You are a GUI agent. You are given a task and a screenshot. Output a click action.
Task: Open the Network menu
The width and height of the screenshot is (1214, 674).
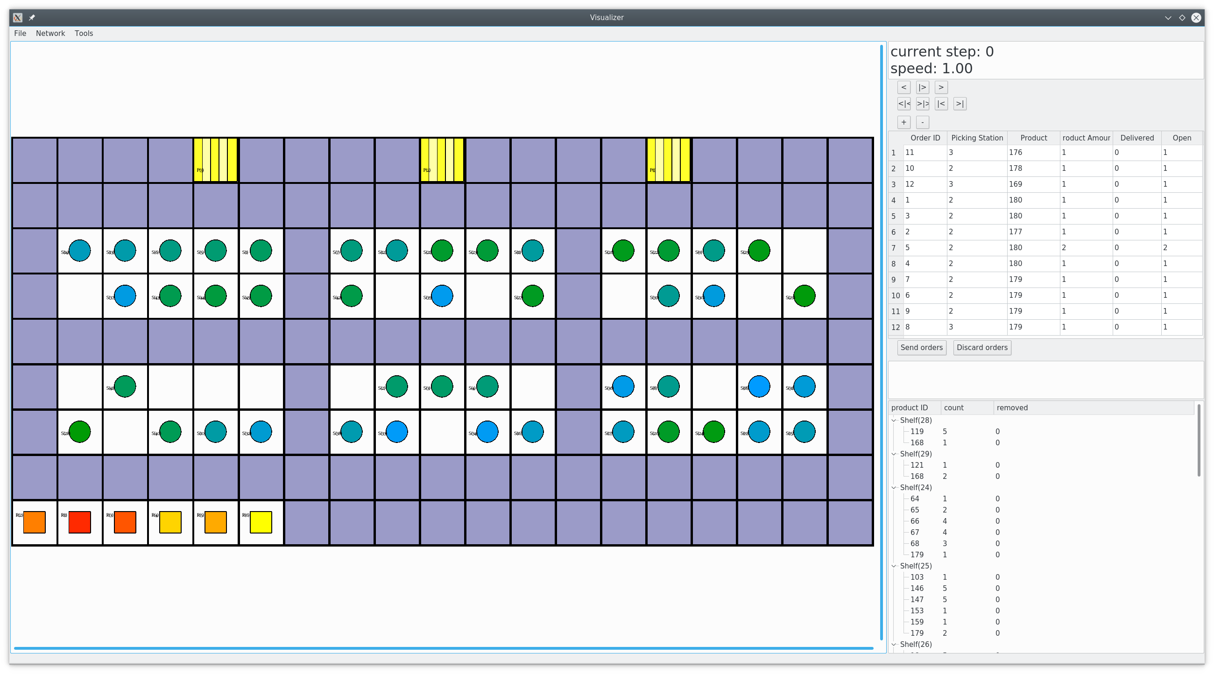tap(50, 34)
